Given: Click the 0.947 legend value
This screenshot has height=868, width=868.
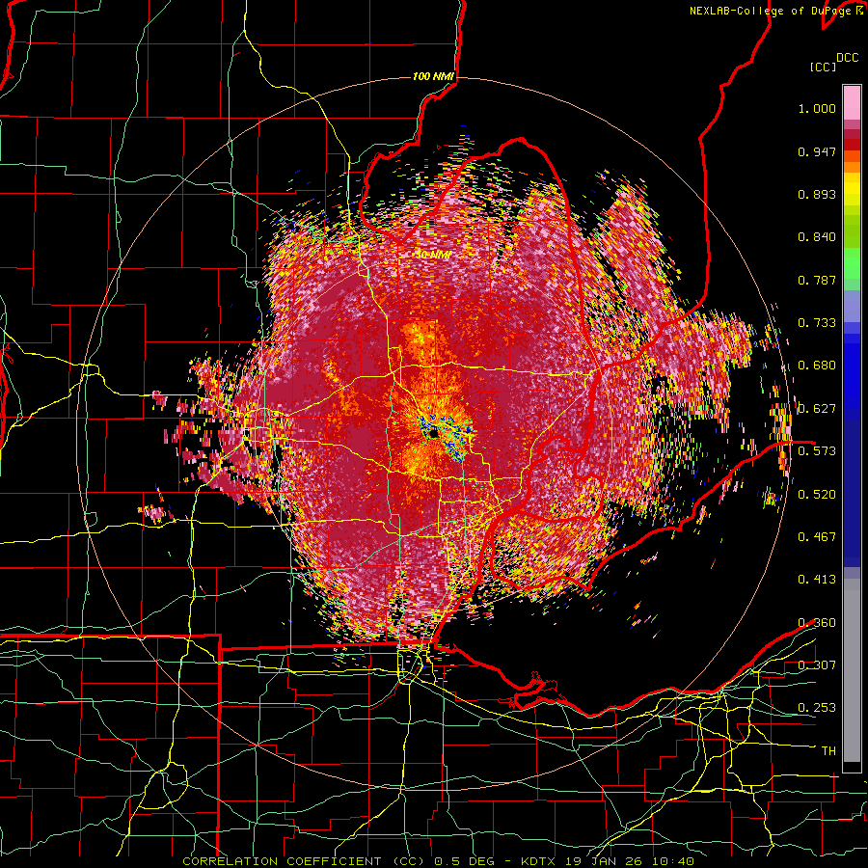Looking at the screenshot, I should click(817, 151).
